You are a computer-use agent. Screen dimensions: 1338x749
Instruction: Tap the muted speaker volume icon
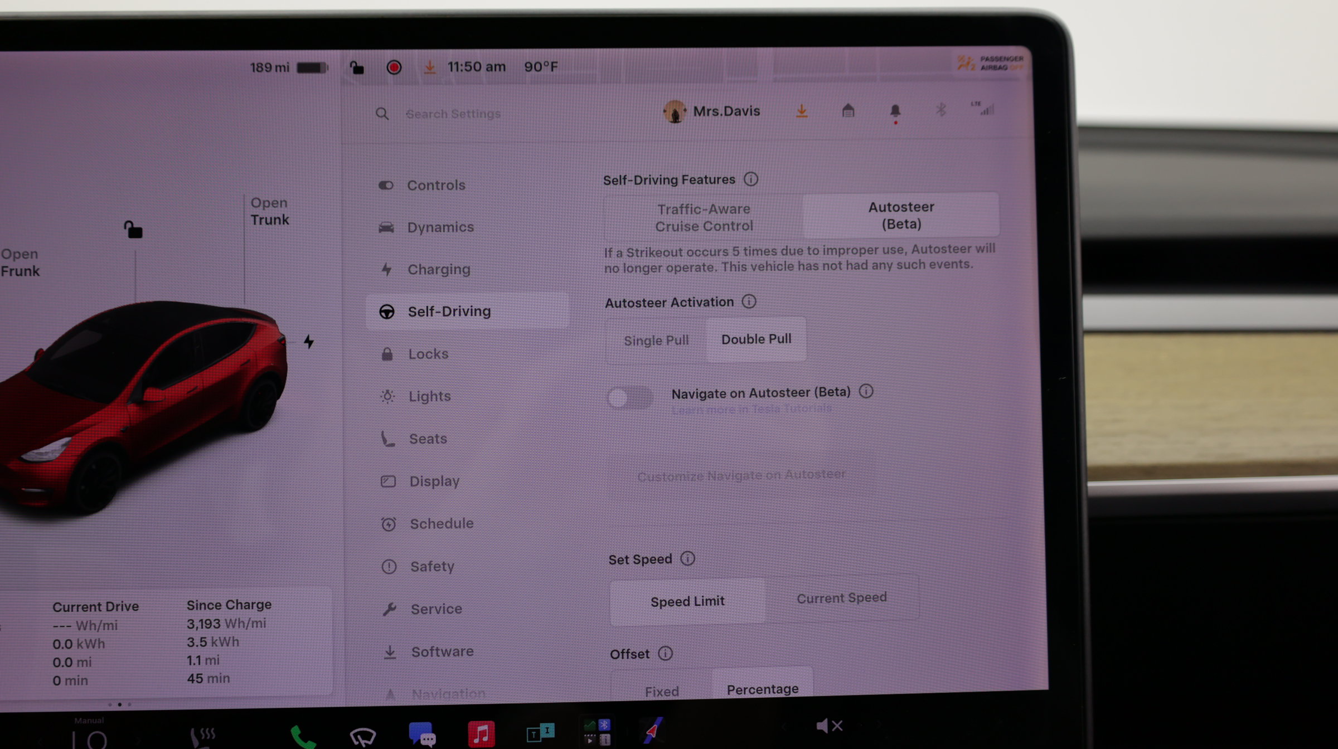pos(829,726)
